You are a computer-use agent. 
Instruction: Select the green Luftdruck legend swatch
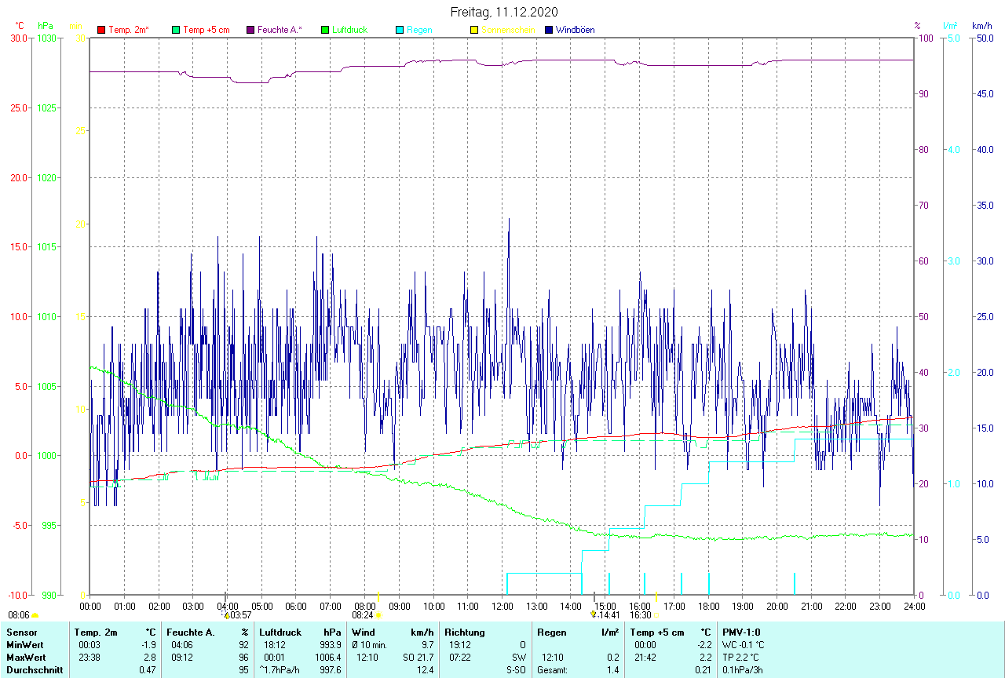point(325,30)
